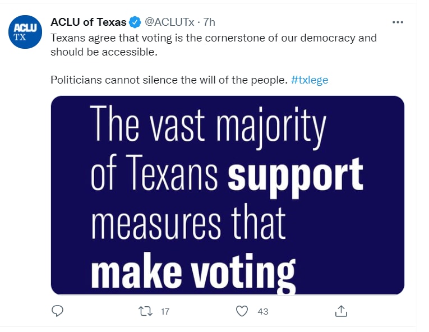View the like count of 43
This screenshot has height=332, width=429.
pos(264,311)
